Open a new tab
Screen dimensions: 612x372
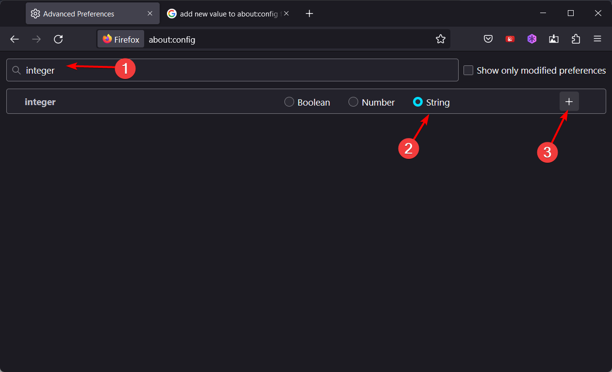(x=309, y=14)
